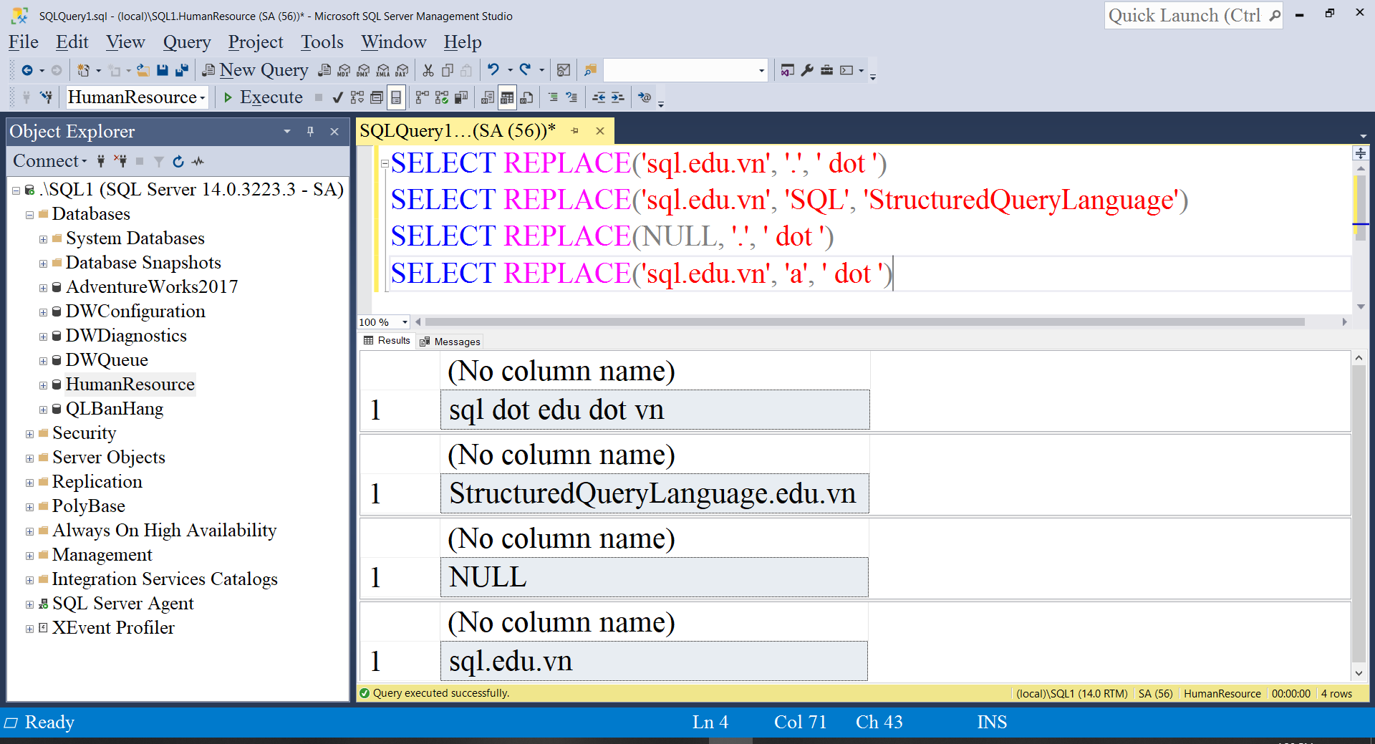Open Undo history dropdown arrow
The height and width of the screenshot is (744, 1375).
tap(510, 70)
